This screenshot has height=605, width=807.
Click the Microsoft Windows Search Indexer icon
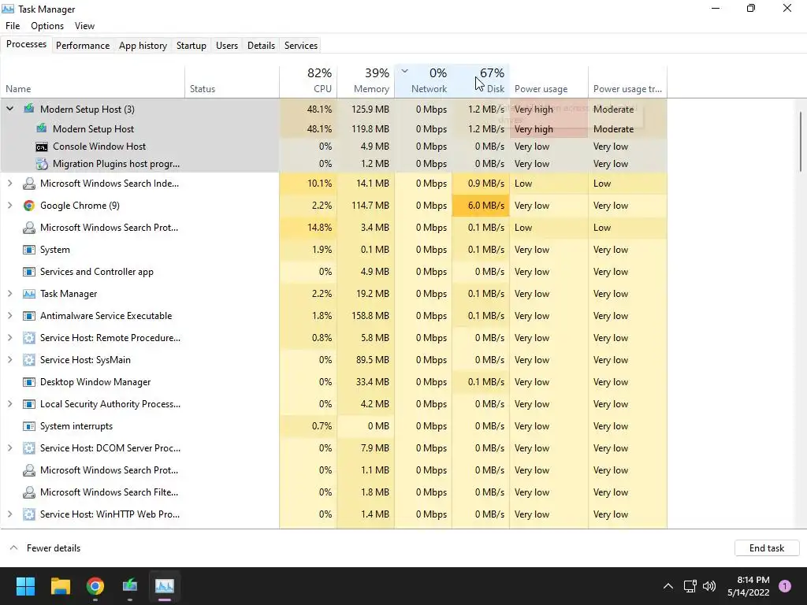29,184
